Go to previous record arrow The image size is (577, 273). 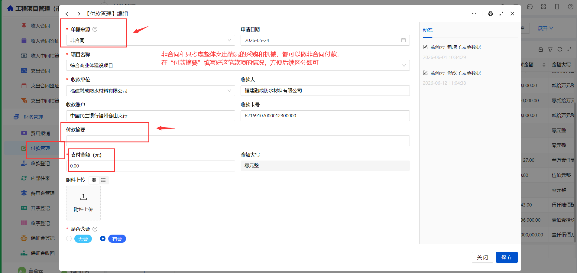click(x=67, y=14)
